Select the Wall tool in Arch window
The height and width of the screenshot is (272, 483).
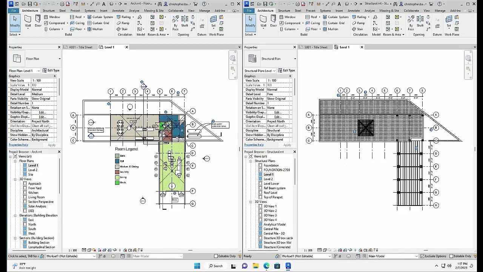pos(28,22)
